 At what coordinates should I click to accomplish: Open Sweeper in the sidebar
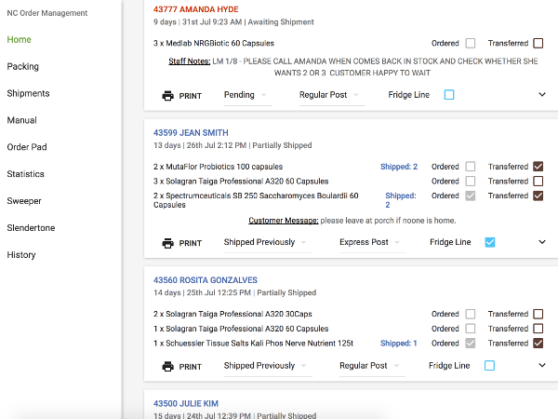pyautogui.click(x=24, y=201)
